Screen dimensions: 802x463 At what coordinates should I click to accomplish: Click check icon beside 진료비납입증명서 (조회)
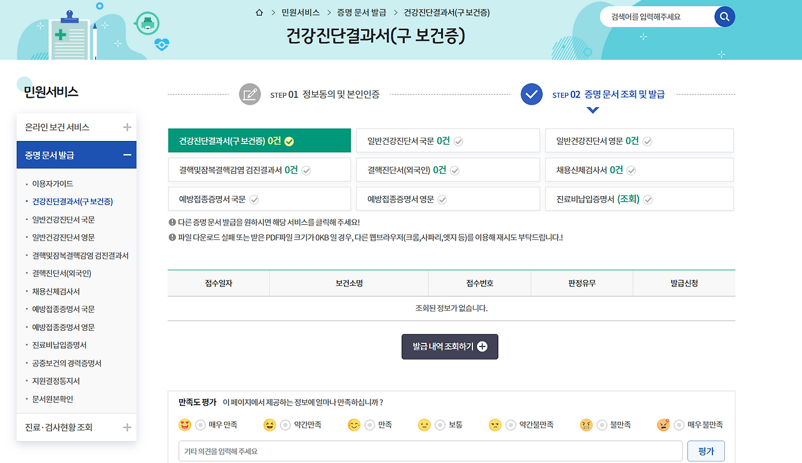tap(648, 200)
